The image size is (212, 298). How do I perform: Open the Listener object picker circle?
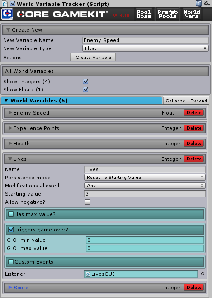click(203, 274)
